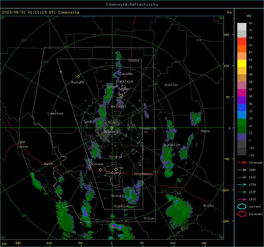
Task: Click the Lake Louise label
Action: (x=23, y=144)
